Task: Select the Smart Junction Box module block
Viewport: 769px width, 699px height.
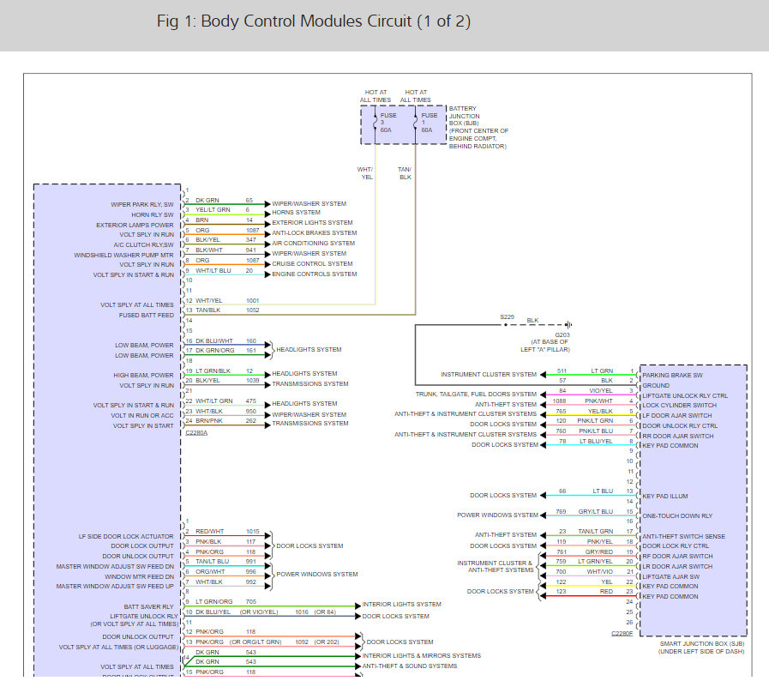Action: point(691,497)
